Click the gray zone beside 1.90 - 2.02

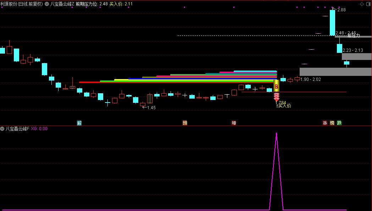tap(335, 72)
